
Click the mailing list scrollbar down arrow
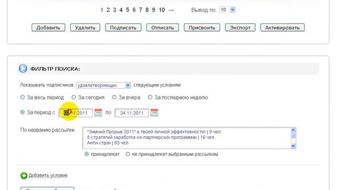coord(293,146)
